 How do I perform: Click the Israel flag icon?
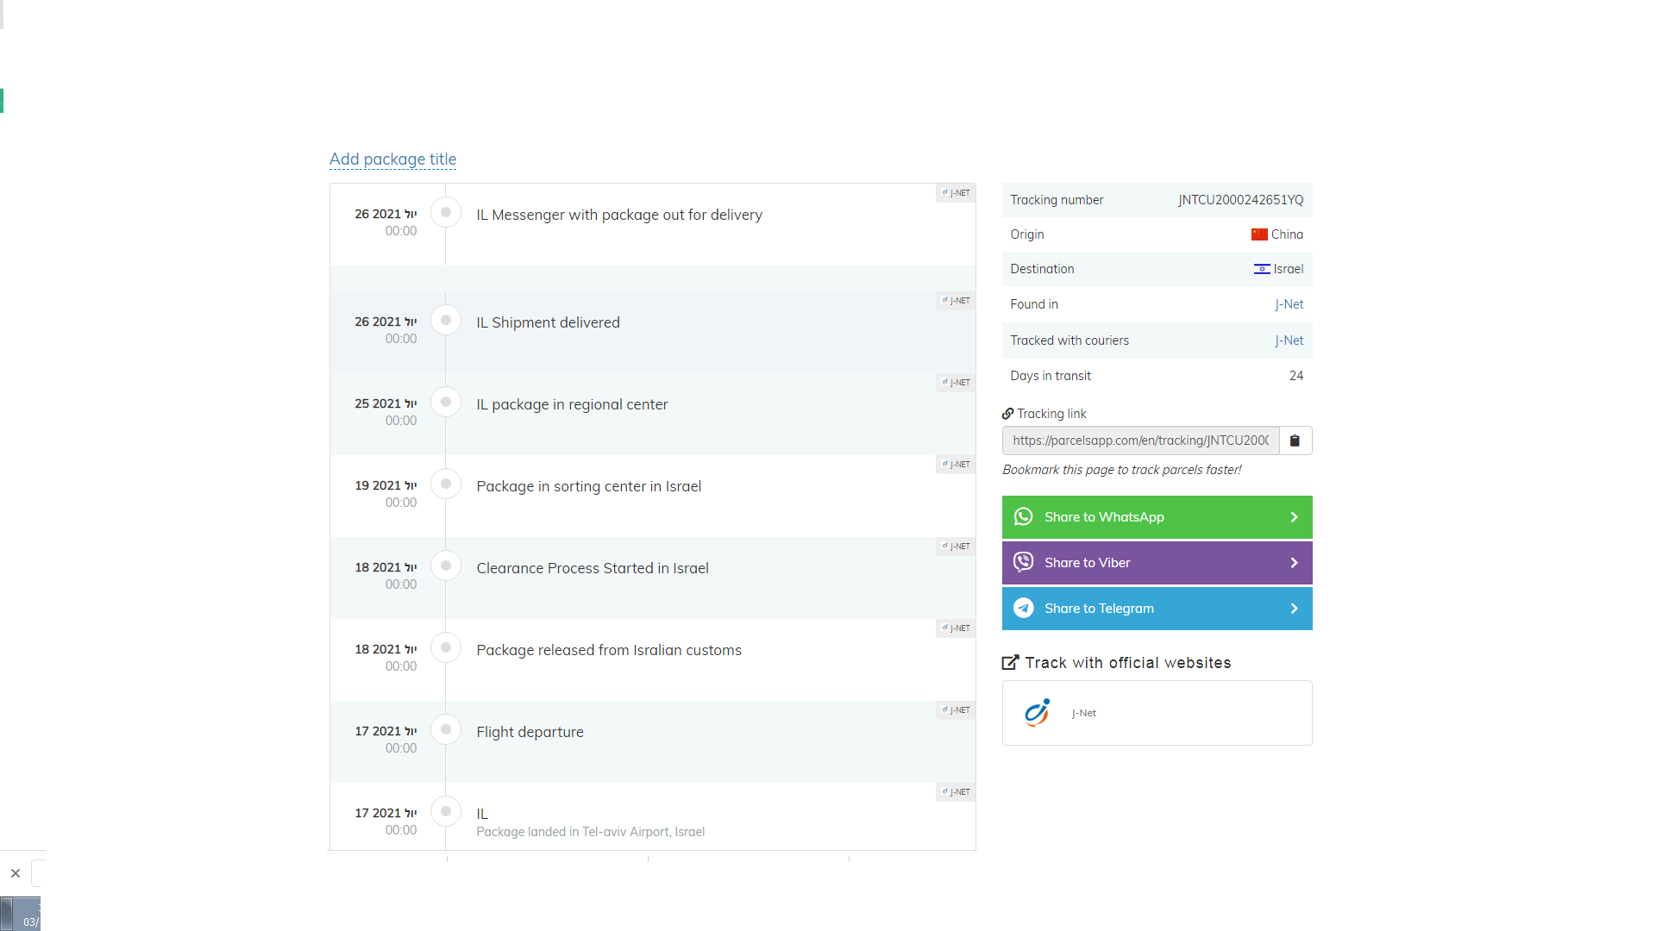click(x=1262, y=269)
